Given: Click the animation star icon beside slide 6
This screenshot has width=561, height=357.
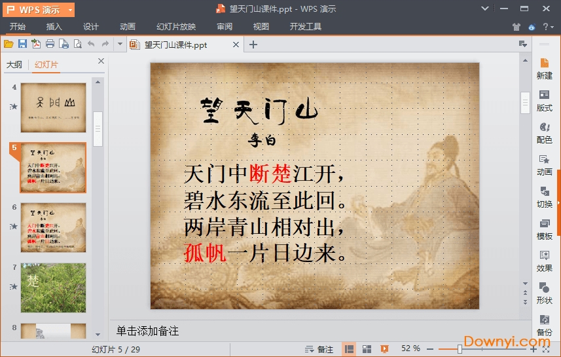Looking at the screenshot, I should tap(14, 226).
